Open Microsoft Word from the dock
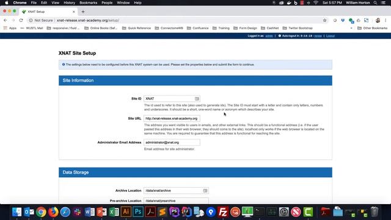 90,212
